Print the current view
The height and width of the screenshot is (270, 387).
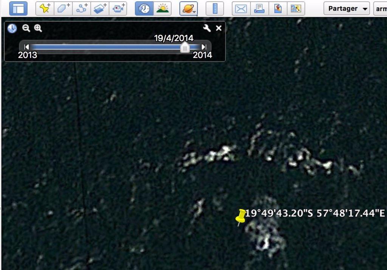pyautogui.click(x=259, y=9)
